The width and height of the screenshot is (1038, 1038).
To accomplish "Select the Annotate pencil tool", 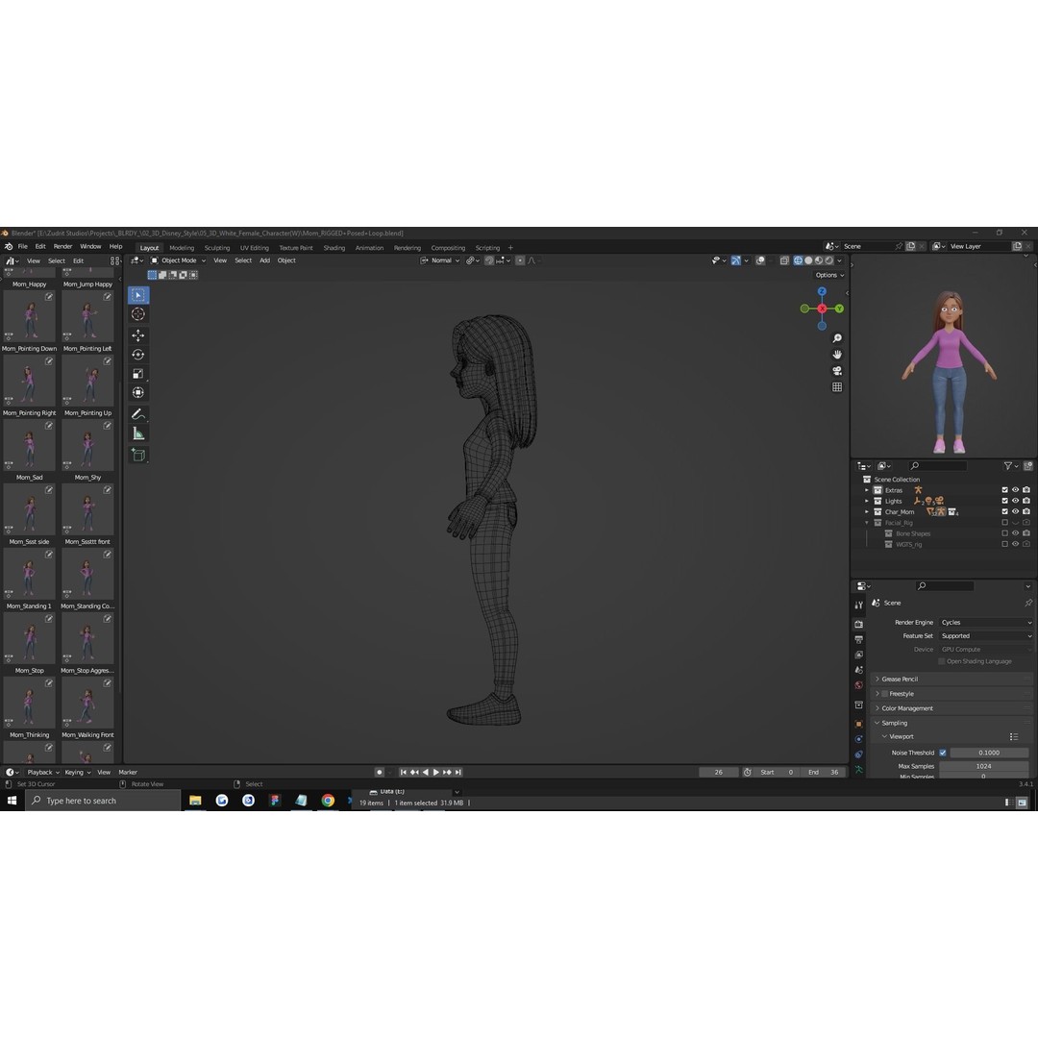I will [138, 414].
